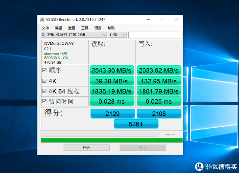
Task: Click the green overall progress bar
Action: pyautogui.click(x=112, y=140)
